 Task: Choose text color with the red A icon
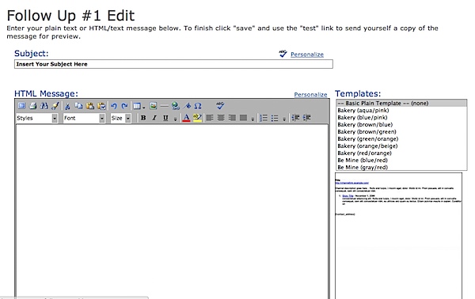tap(186, 118)
